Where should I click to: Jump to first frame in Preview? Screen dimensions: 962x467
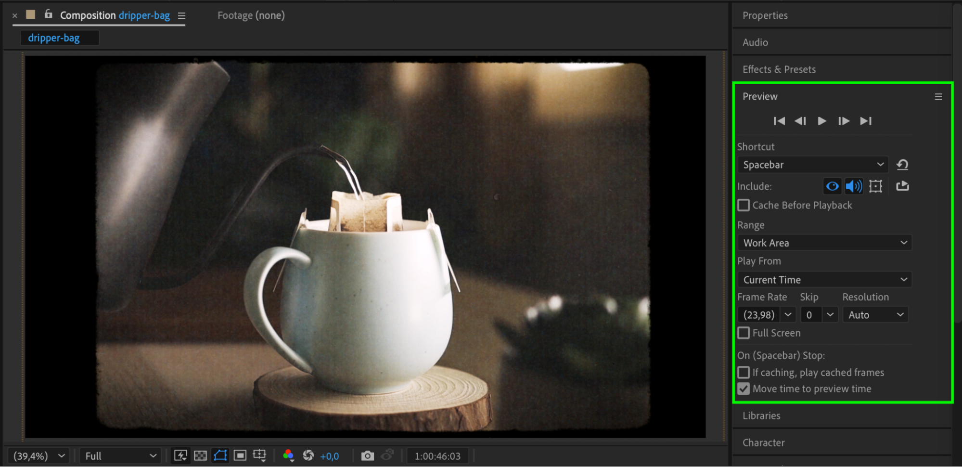[x=779, y=121]
